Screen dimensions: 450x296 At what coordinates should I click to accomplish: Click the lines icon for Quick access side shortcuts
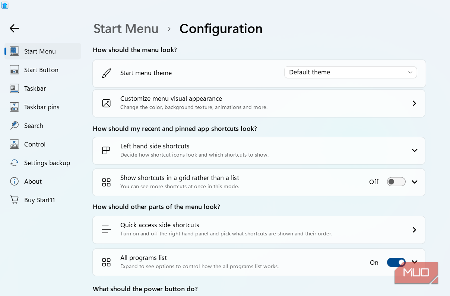(106, 229)
